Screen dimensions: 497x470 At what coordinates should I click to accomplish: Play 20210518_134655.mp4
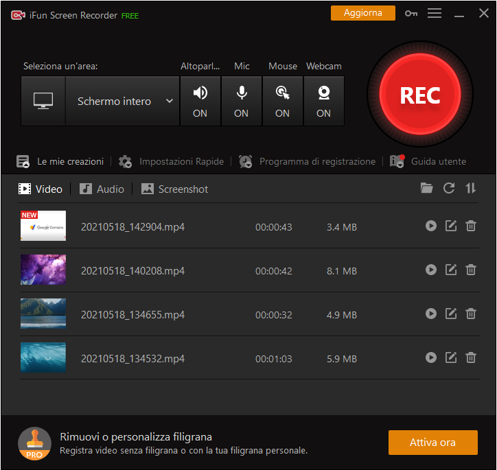(430, 314)
